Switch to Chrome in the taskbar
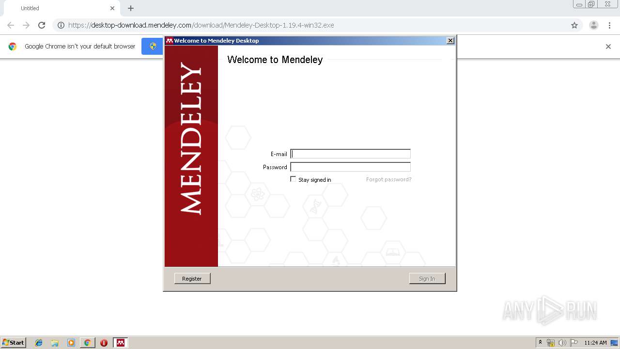 (87, 343)
